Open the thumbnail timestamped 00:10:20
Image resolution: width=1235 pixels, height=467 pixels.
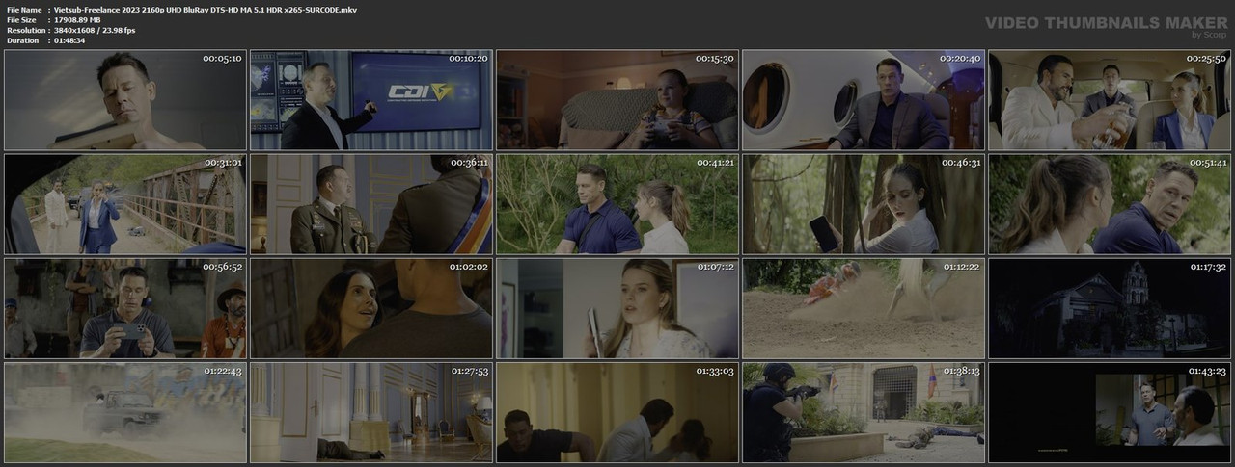tap(371, 100)
